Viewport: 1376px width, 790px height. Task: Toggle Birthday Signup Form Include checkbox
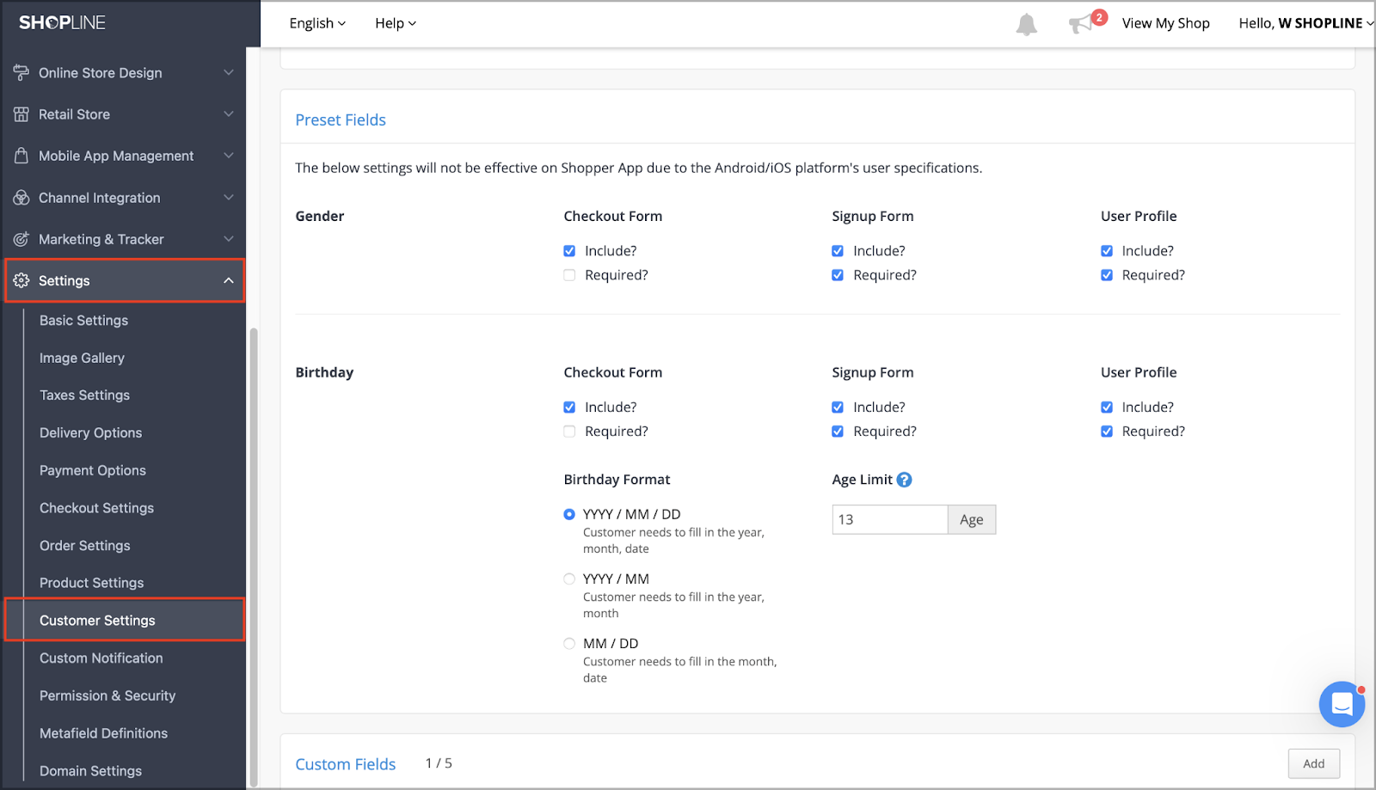(838, 407)
